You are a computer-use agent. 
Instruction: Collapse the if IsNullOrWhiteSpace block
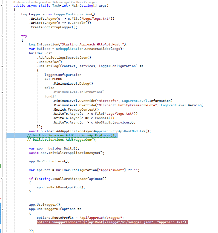coord(2,179)
